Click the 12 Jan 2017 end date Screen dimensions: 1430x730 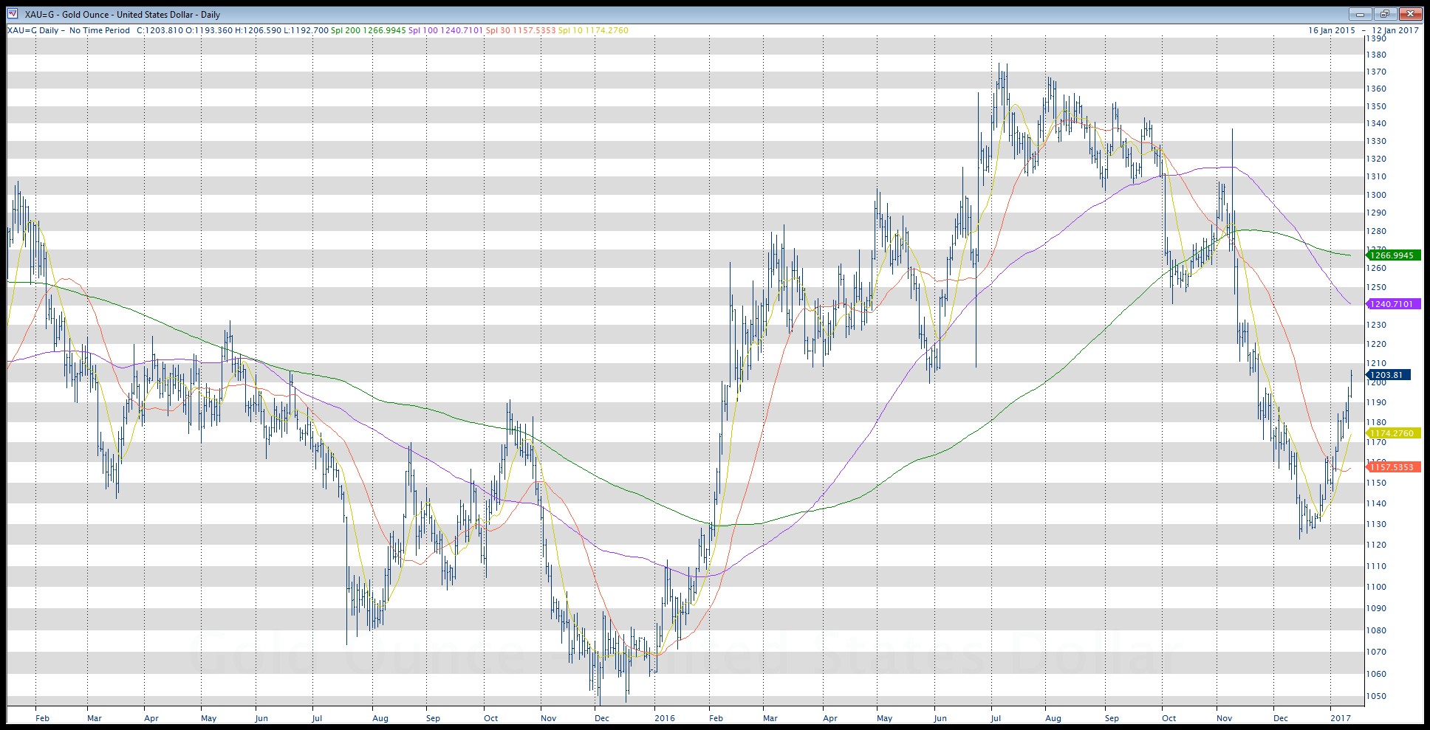[x=1395, y=30]
